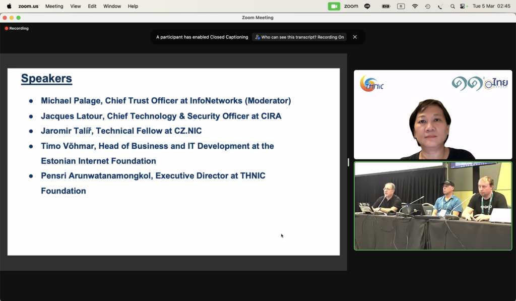Open the zoom.us application menu
The height and width of the screenshot is (301, 516).
(x=28, y=6)
